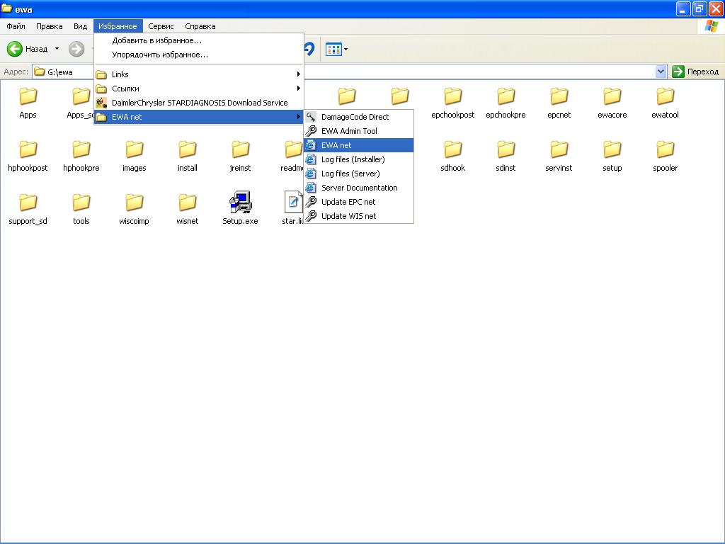Select the epcnet folder
The image size is (725, 544).
pos(559,103)
